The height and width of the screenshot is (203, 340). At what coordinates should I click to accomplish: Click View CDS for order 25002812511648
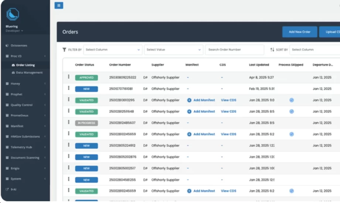point(228,111)
